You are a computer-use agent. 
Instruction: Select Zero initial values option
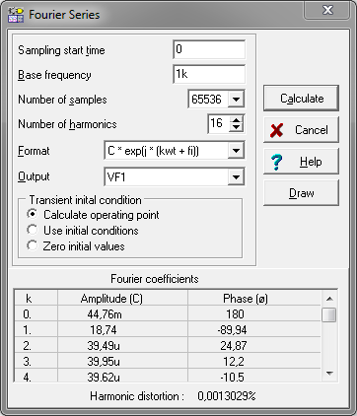pyautogui.click(x=33, y=245)
